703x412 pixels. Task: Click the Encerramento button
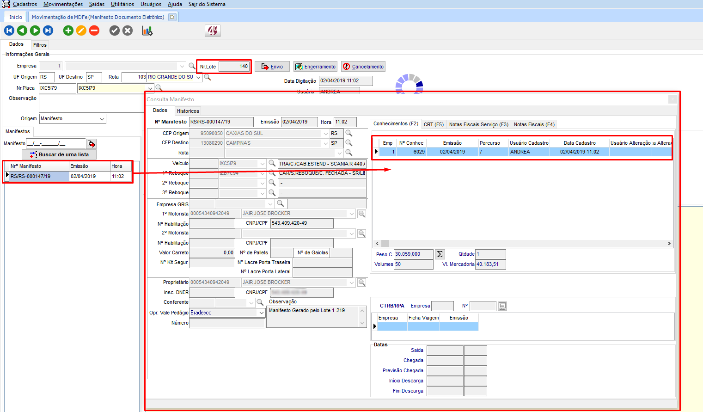pyautogui.click(x=316, y=67)
